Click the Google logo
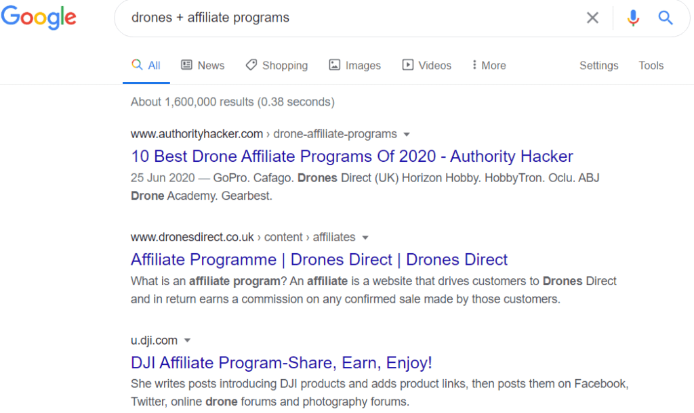 [39, 18]
